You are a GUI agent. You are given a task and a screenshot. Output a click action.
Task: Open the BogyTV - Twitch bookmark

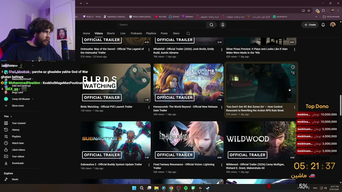pos(92,17)
